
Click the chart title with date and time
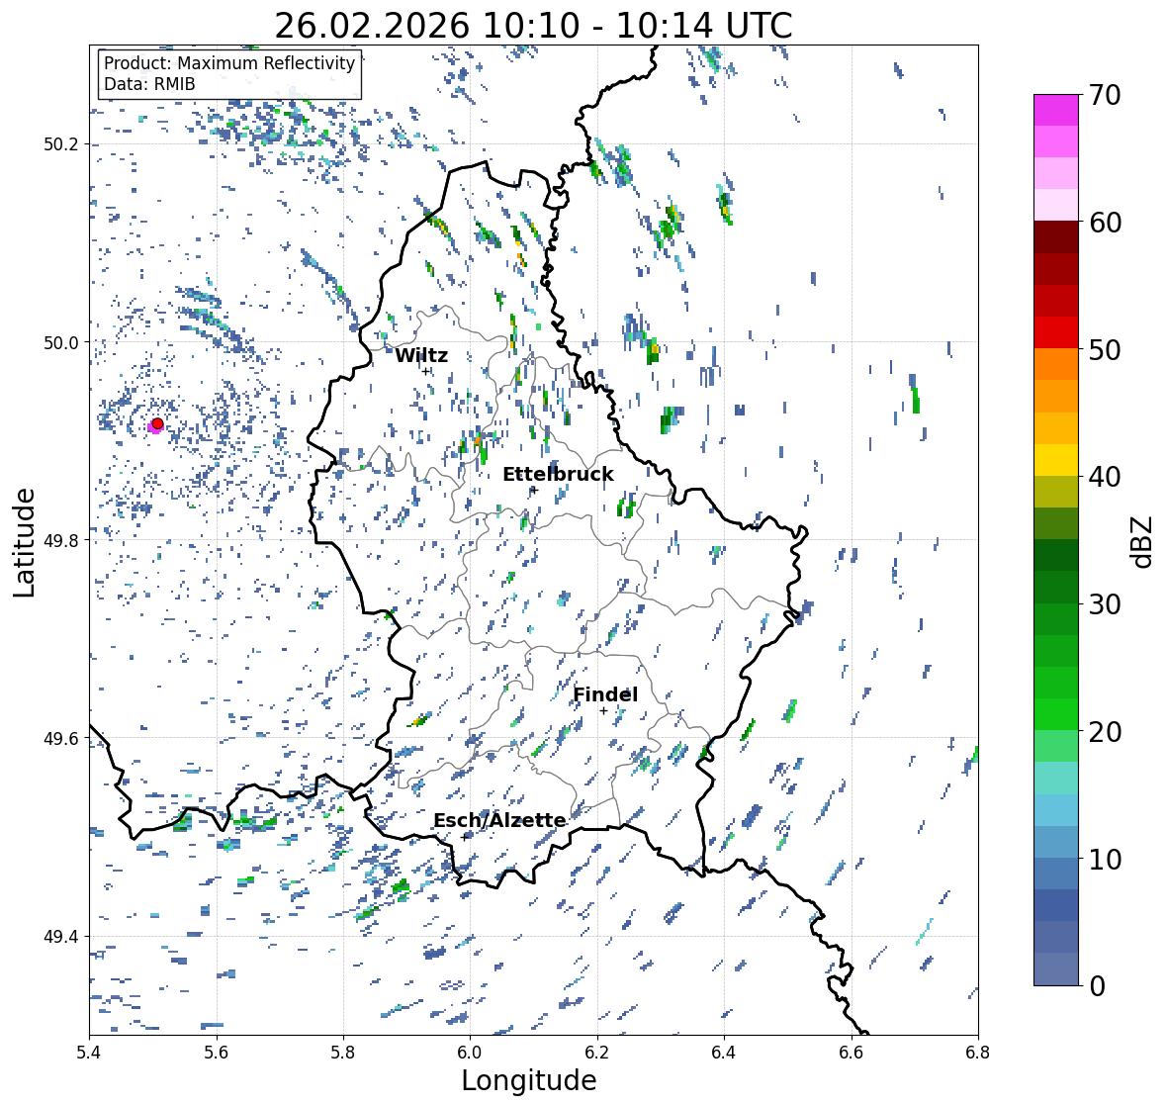tap(533, 26)
